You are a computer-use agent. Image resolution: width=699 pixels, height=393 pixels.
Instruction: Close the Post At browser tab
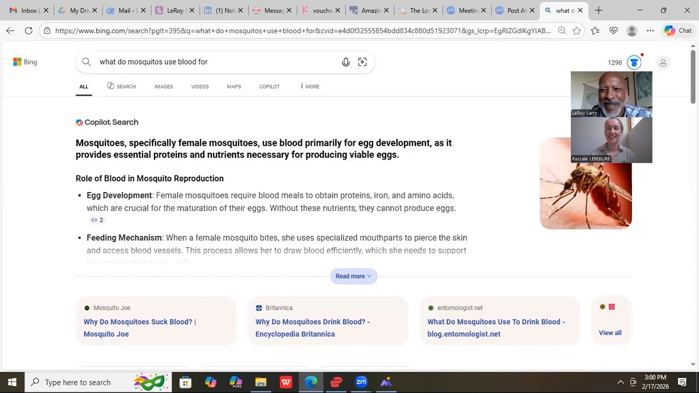tap(532, 10)
